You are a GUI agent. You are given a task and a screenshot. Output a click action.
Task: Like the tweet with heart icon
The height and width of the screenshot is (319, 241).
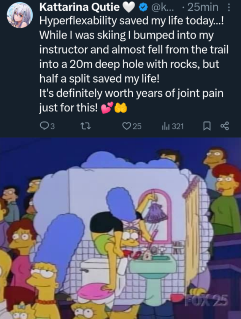point(126,126)
